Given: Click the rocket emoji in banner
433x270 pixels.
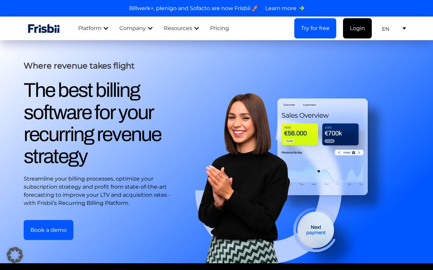Looking at the screenshot, I should point(255,8).
